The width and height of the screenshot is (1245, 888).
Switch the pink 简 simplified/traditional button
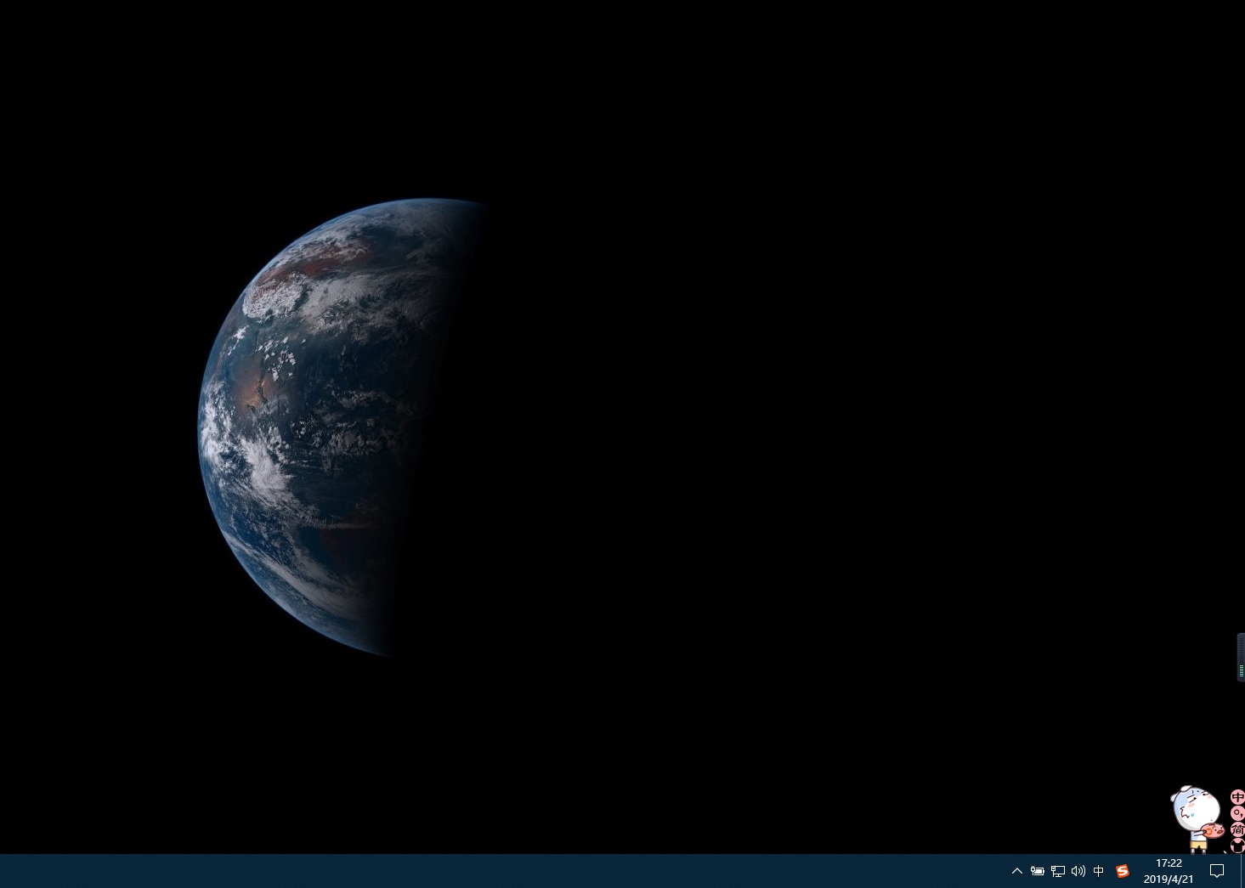pyautogui.click(x=1237, y=829)
